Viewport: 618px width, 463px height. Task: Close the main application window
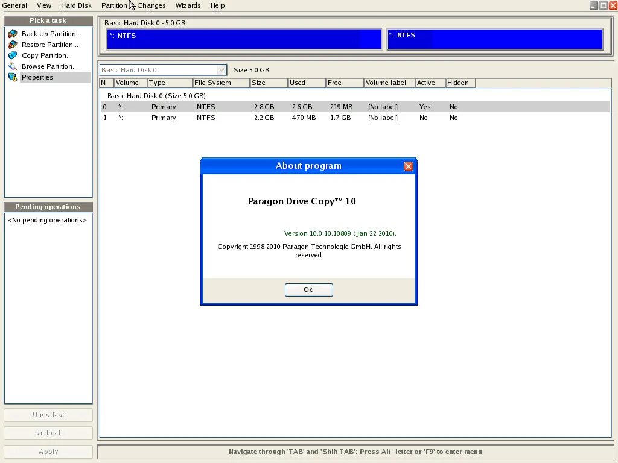(613, 5)
